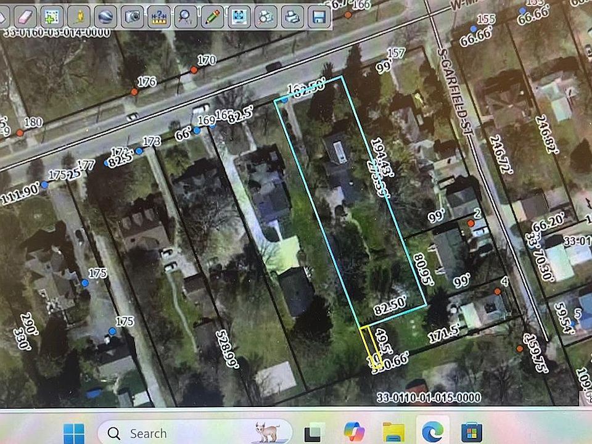Click the small yellow outlined parcel strip
The width and height of the screenshot is (592, 444).
(370, 347)
